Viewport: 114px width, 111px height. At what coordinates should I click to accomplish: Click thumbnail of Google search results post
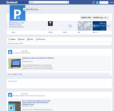coord(15,106)
